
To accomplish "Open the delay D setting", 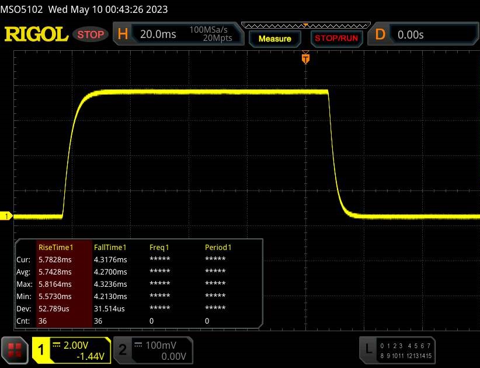I will pos(380,34).
